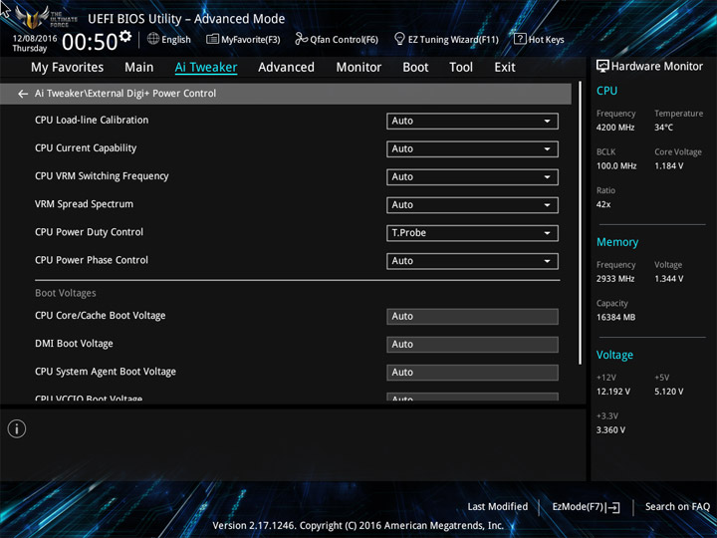Switch to My Favorites tab
The height and width of the screenshot is (538, 717).
tap(68, 68)
